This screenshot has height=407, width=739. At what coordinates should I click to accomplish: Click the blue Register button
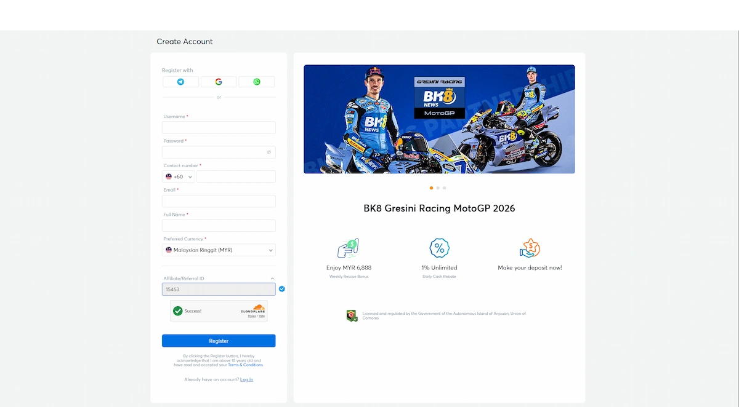point(219,341)
